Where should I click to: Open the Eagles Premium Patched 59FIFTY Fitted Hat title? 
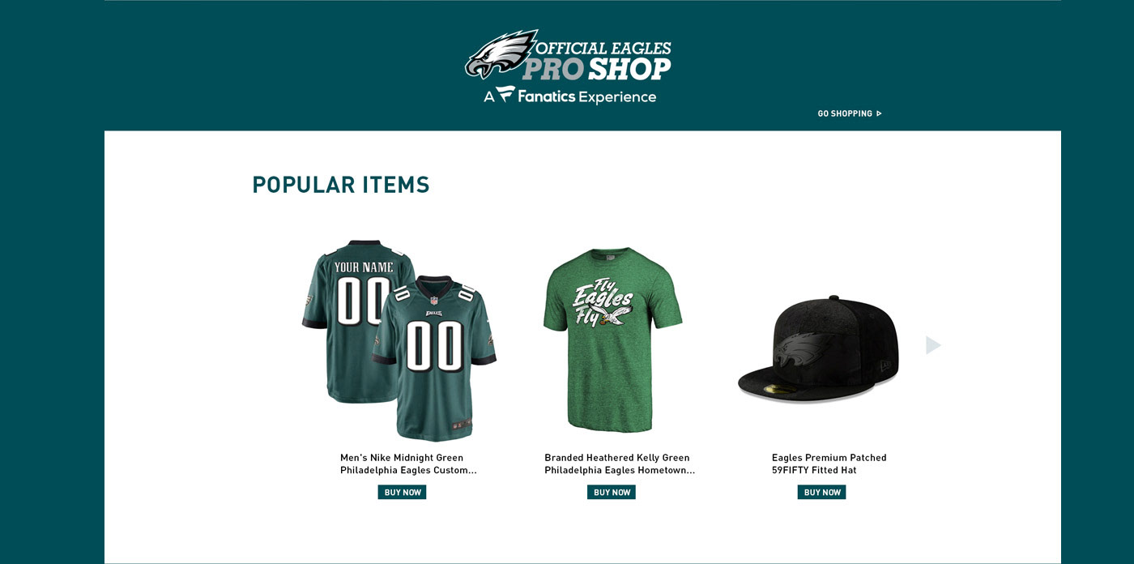(829, 464)
